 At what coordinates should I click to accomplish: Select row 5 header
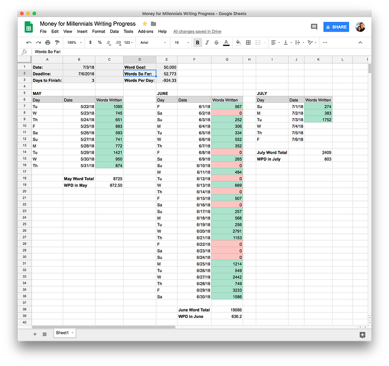(24, 93)
